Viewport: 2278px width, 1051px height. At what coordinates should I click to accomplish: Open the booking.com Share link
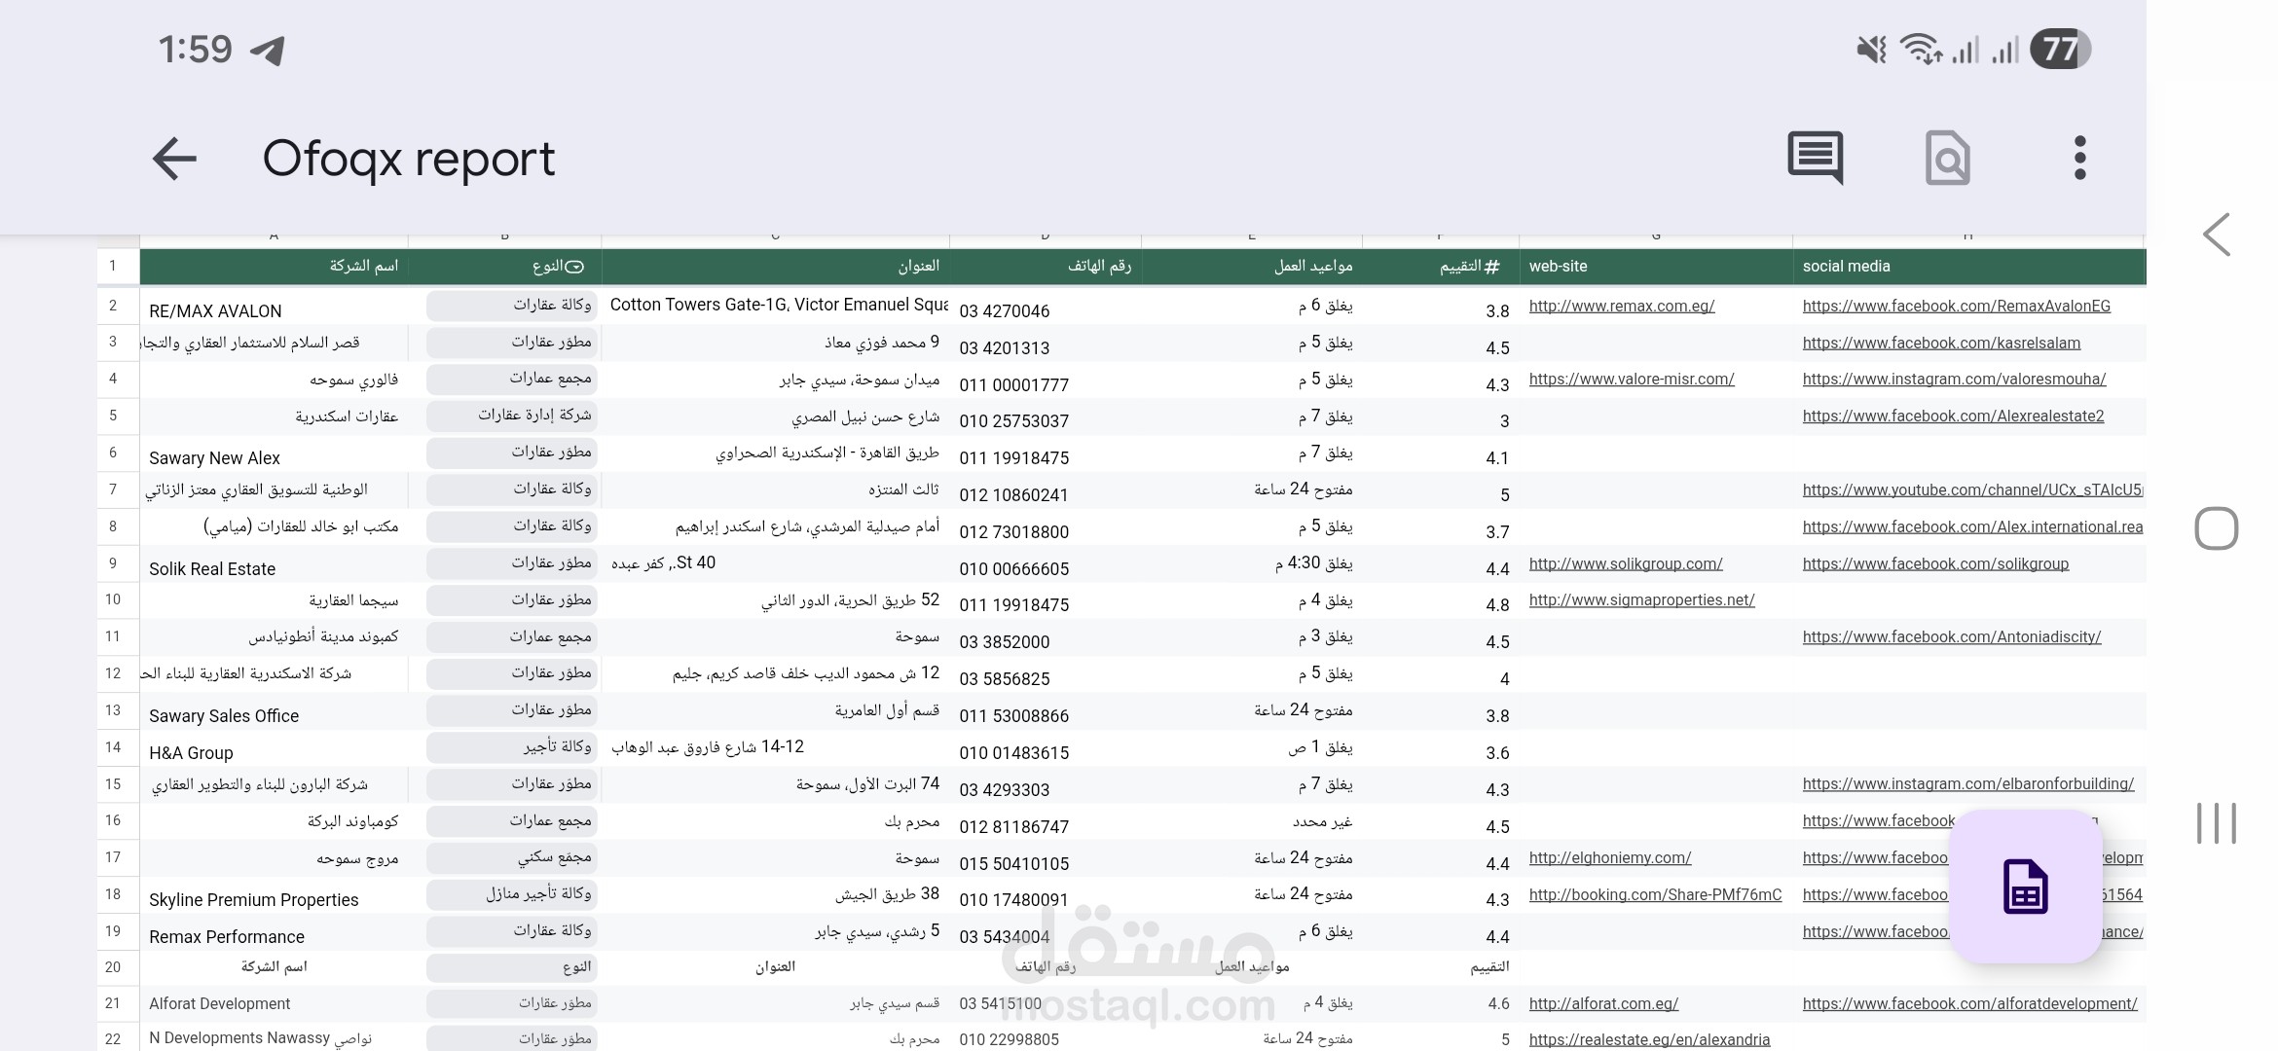(x=1655, y=895)
